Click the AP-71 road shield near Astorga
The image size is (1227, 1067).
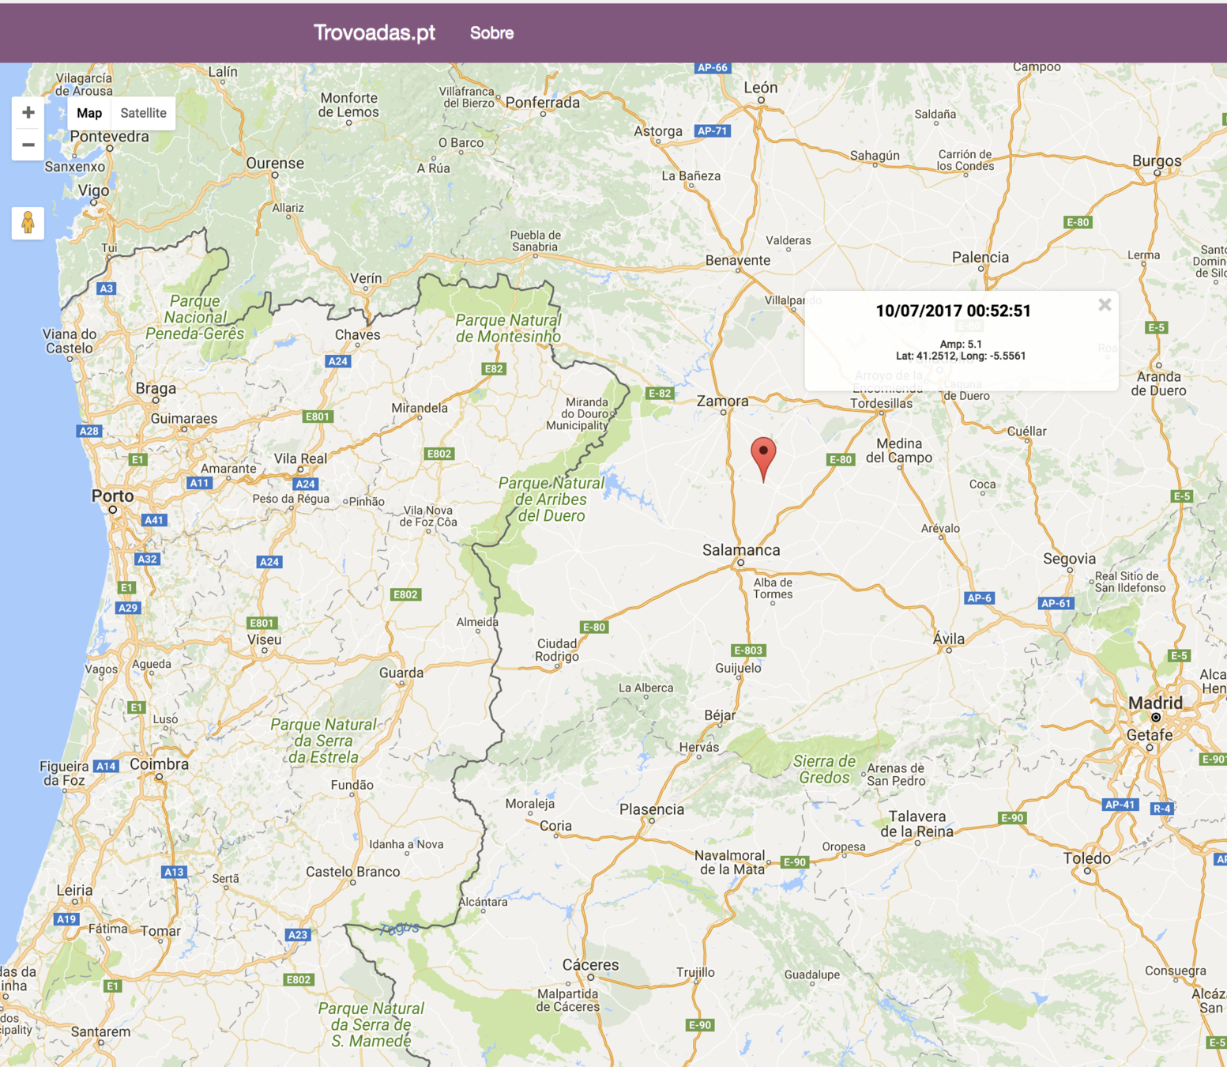click(712, 131)
